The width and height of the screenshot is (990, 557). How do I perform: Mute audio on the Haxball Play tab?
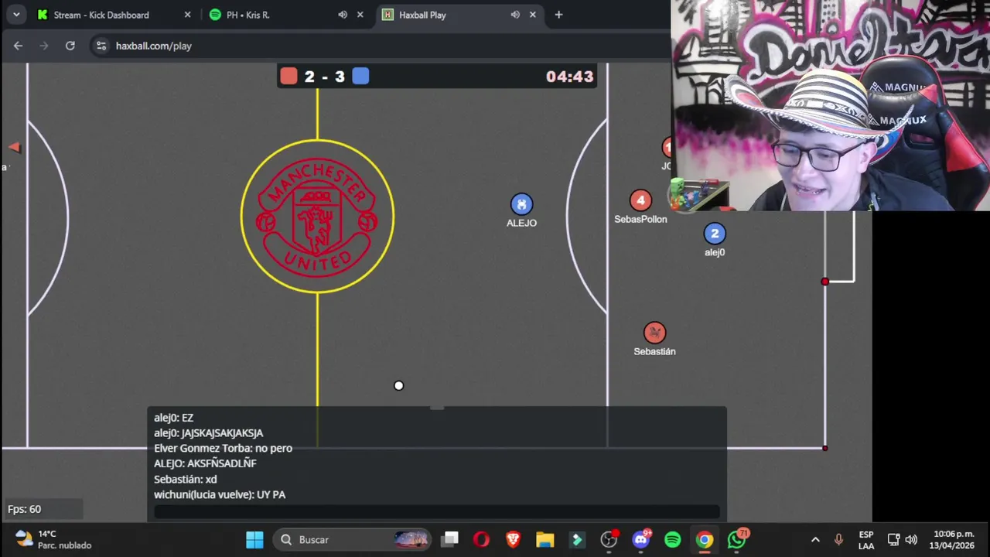coord(515,15)
